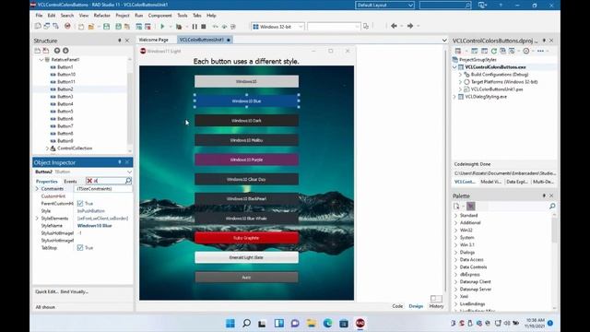This screenshot has height=332, width=590.
Task: Expand Target Platforms (Windows 32-bit) node
Action: pos(460,82)
